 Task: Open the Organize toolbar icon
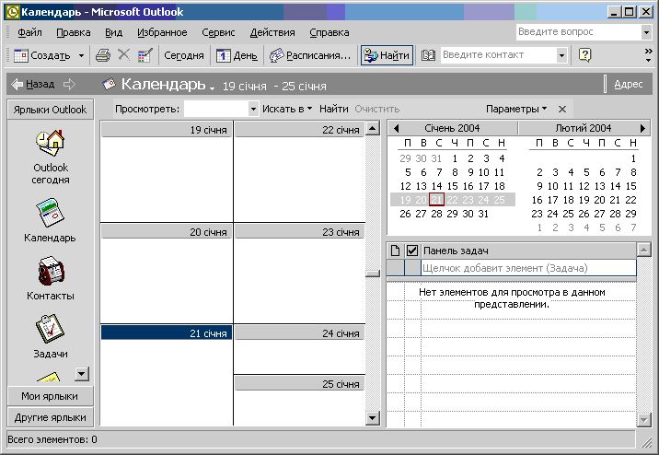point(145,55)
